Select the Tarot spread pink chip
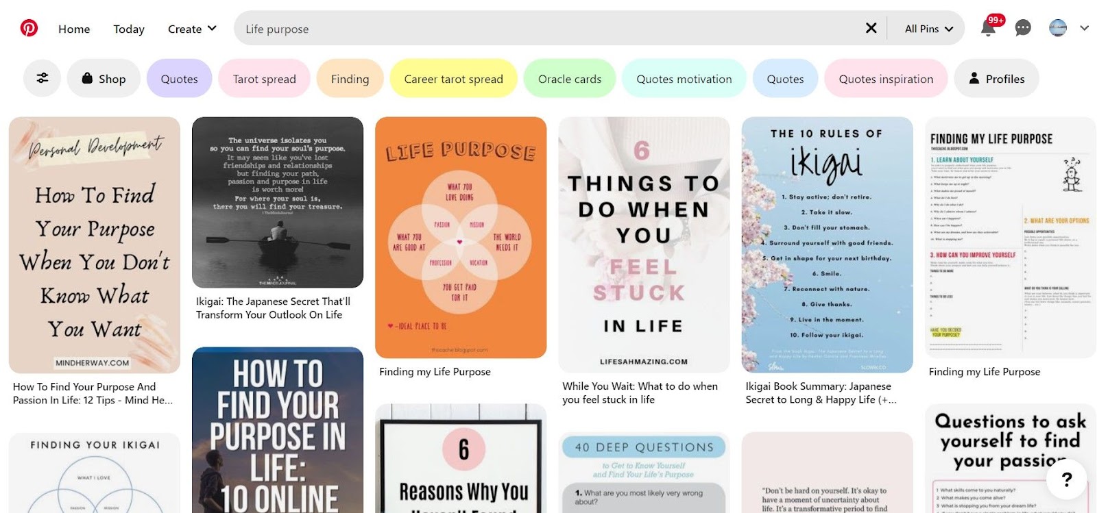This screenshot has width=1097, height=513. 265,78
